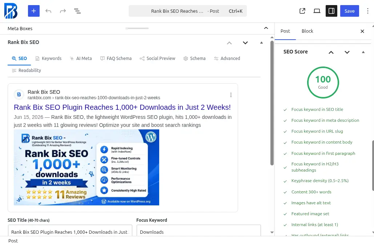Move SEO Score panel up
Viewport: 374px width, 245px height.
click(331, 52)
